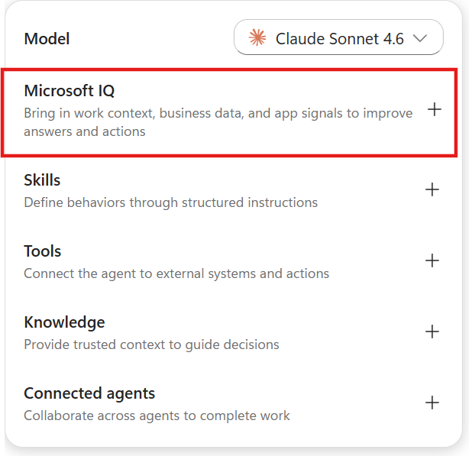The image size is (469, 456).
Task: Click 'Define behaviors through structured instructions' text
Action: (171, 202)
